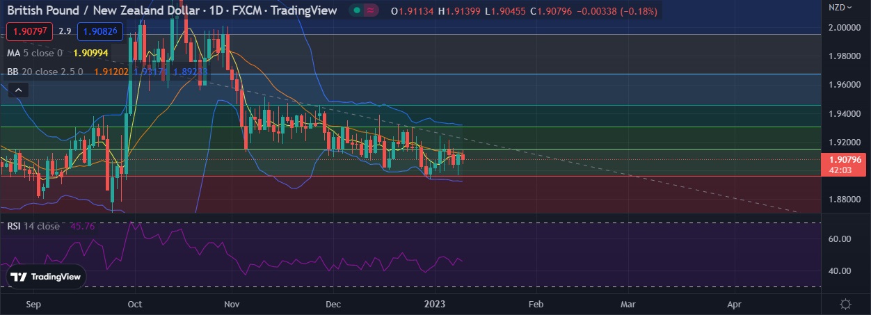
Task: Click the MA value 1.90994
Action: tap(90, 53)
